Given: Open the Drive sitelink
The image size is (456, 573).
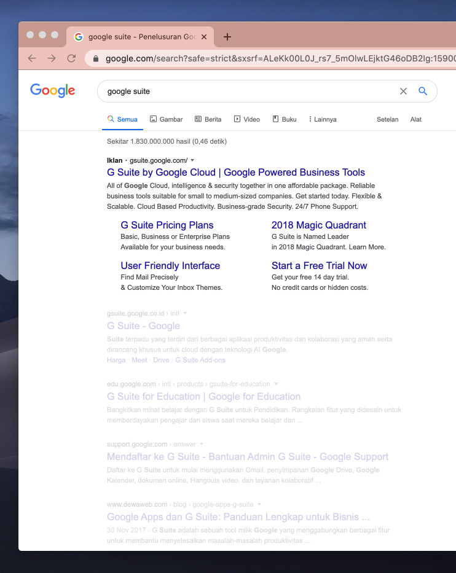Looking at the screenshot, I should tap(161, 360).
